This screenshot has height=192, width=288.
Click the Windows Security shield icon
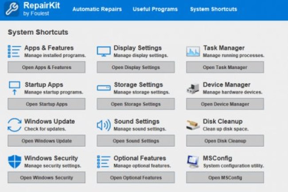pyautogui.click(x=14, y=161)
